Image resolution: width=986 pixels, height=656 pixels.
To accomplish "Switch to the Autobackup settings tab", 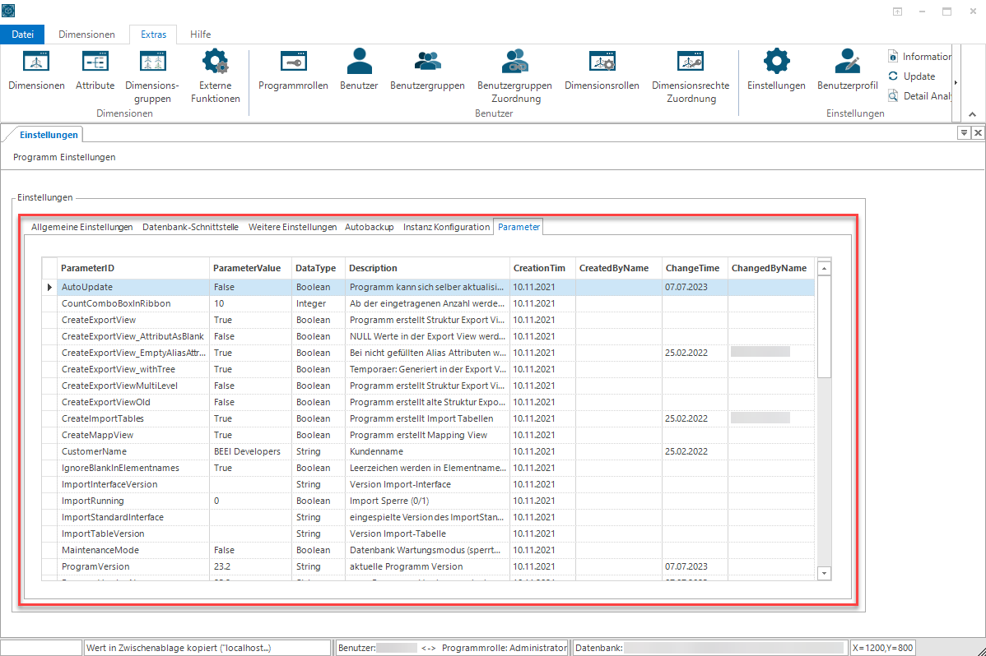I will click(369, 227).
